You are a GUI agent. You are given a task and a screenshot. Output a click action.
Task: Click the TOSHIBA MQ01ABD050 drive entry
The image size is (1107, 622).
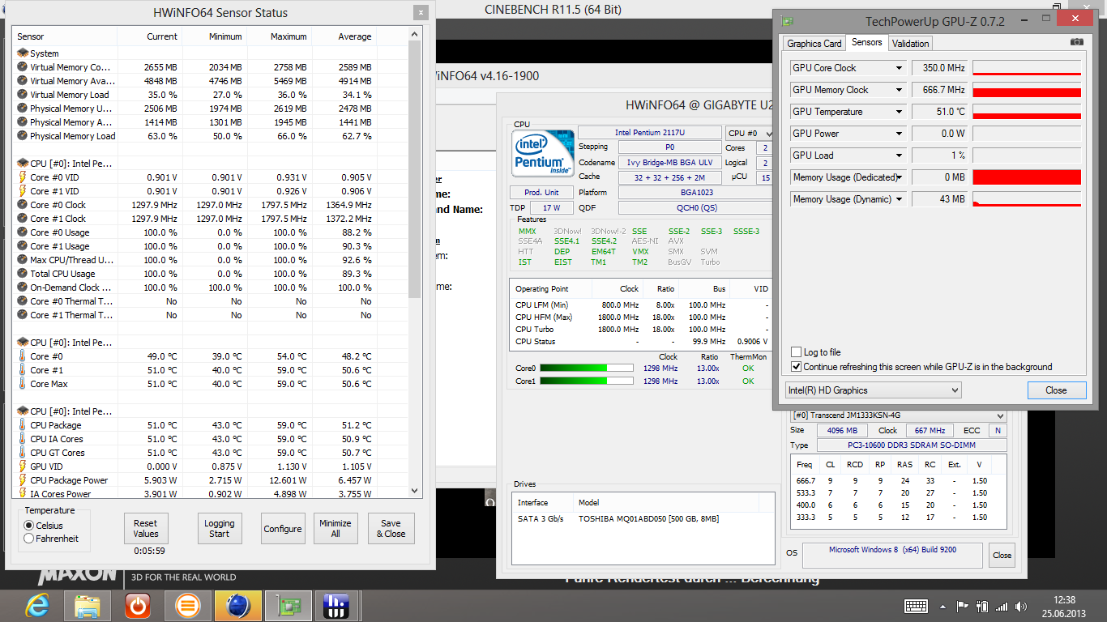[x=648, y=518]
